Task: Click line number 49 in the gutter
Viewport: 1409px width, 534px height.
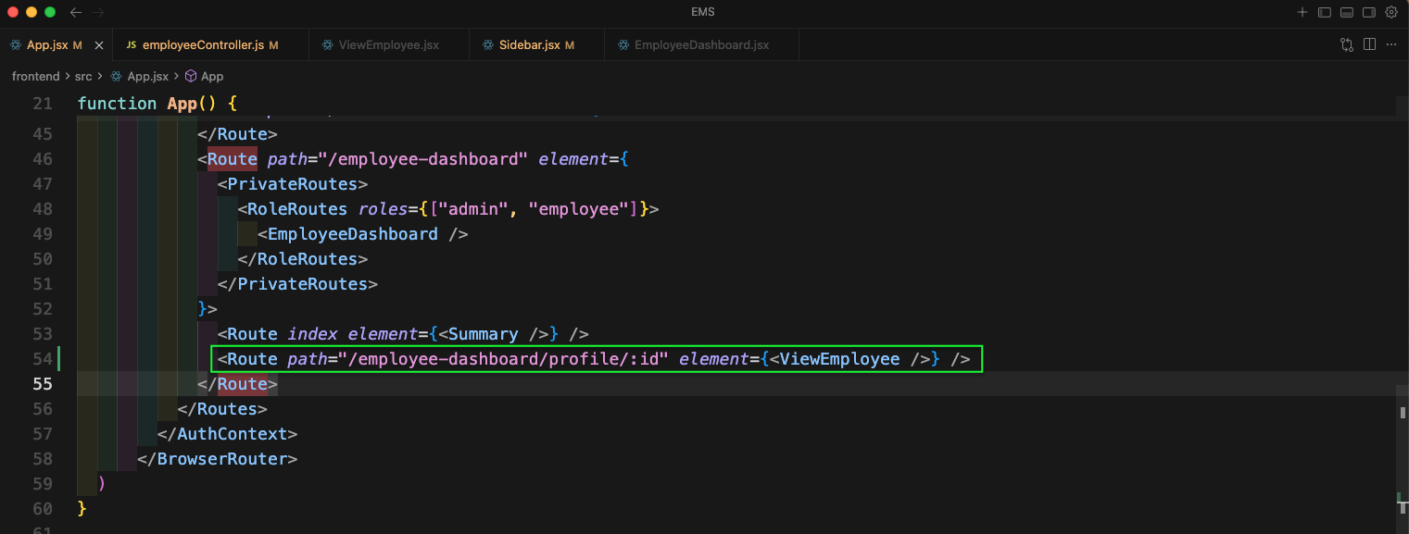Action: click(x=43, y=234)
